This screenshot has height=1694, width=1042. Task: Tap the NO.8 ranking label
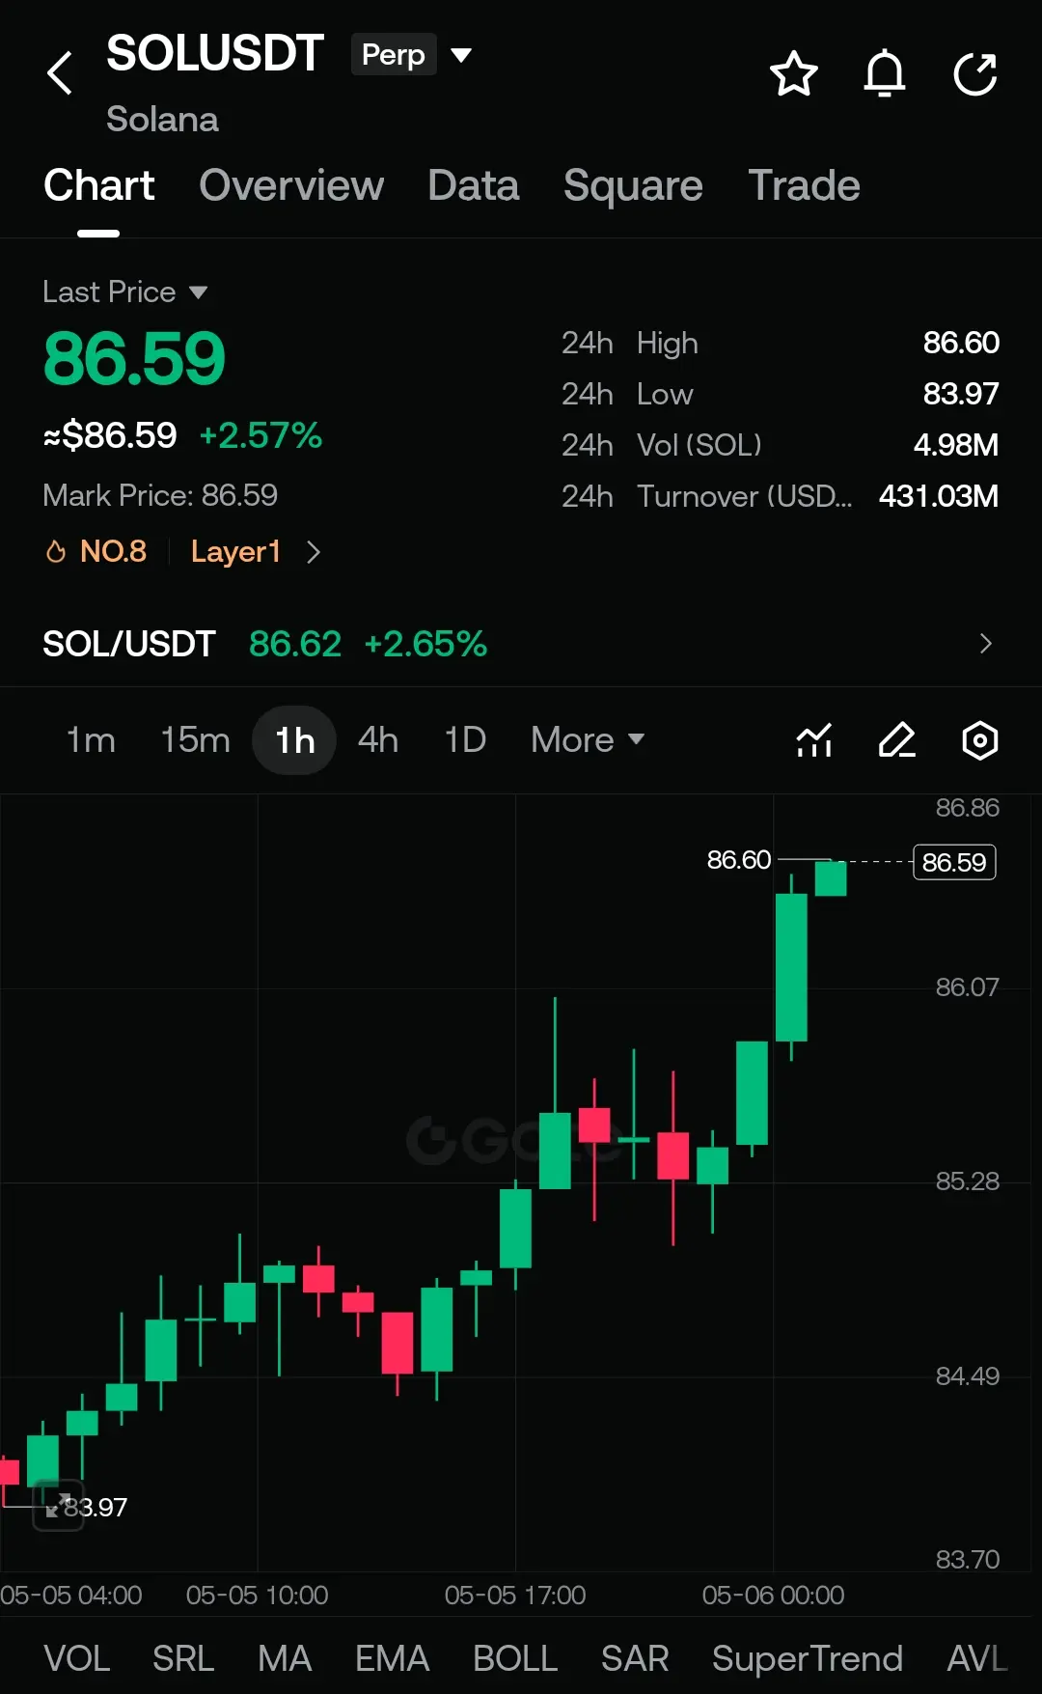(x=113, y=551)
